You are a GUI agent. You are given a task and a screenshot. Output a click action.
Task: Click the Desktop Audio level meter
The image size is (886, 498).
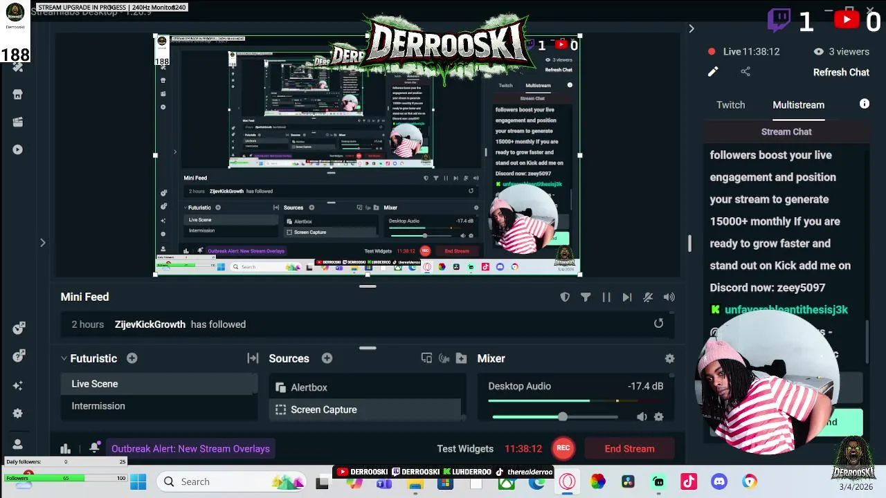click(x=575, y=400)
